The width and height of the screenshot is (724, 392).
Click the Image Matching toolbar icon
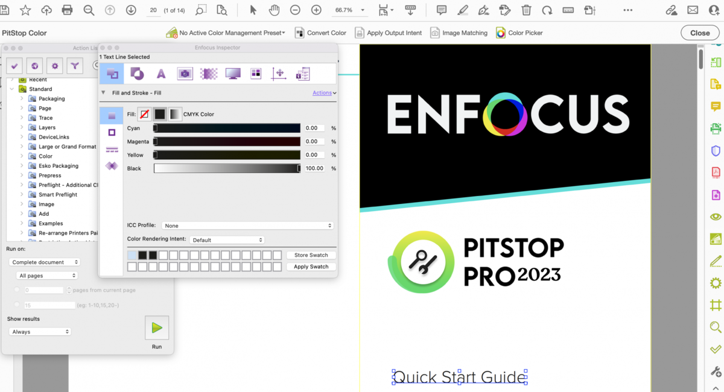click(x=435, y=33)
